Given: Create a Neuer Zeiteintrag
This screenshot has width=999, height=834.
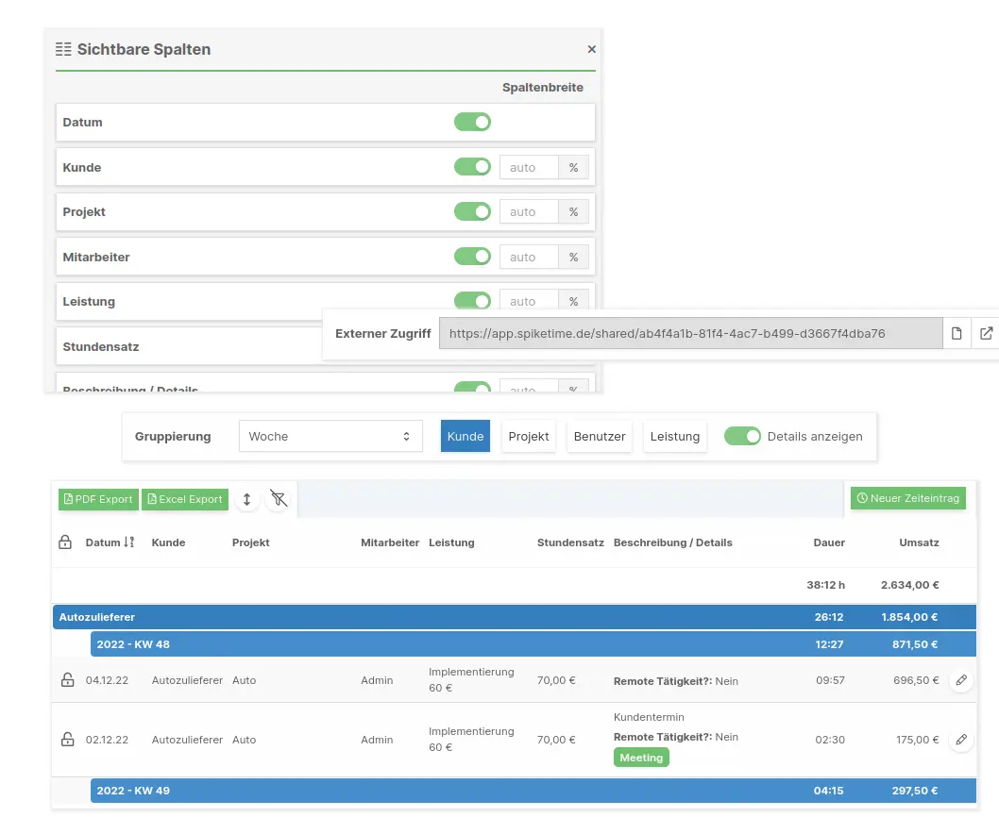Looking at the screenshot, I should coord(908,498).
